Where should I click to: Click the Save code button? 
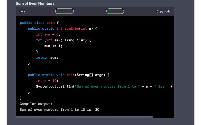click(x=64, y=11)
